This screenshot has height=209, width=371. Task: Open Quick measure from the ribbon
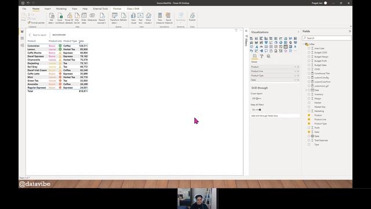tap(168, 18)
